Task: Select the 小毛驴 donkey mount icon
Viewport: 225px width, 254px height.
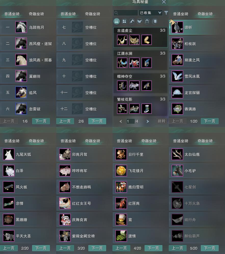Action: (177, 171)
